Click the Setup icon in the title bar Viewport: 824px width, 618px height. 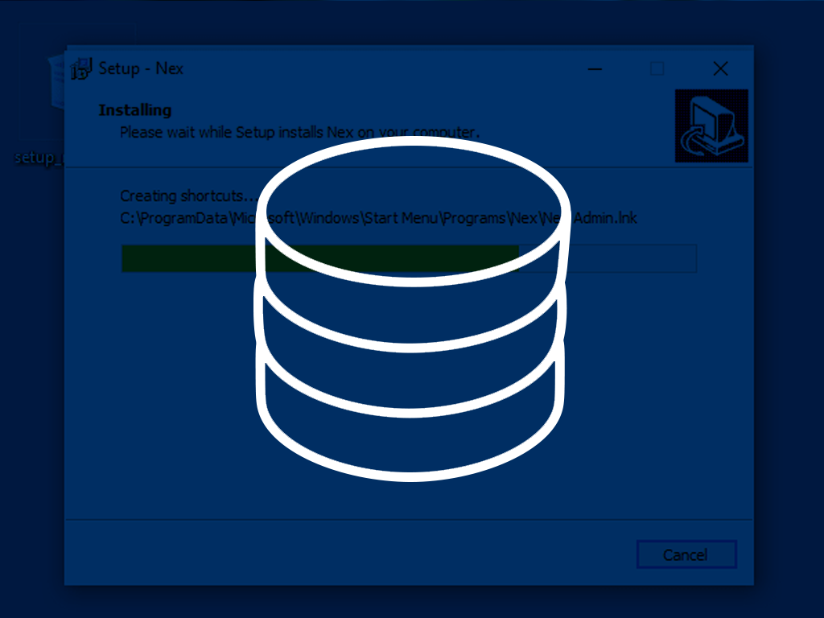80,68
